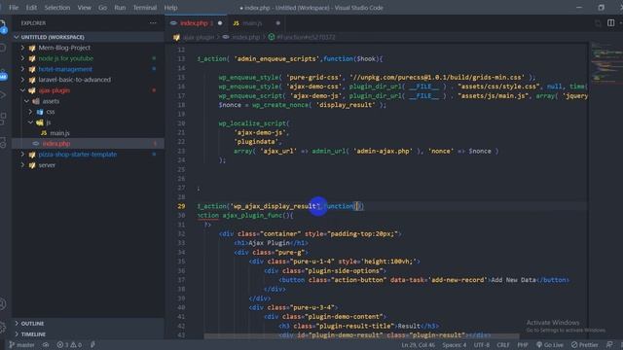Open the Run menu
The image size is (623, 350).
pos(120,8)
